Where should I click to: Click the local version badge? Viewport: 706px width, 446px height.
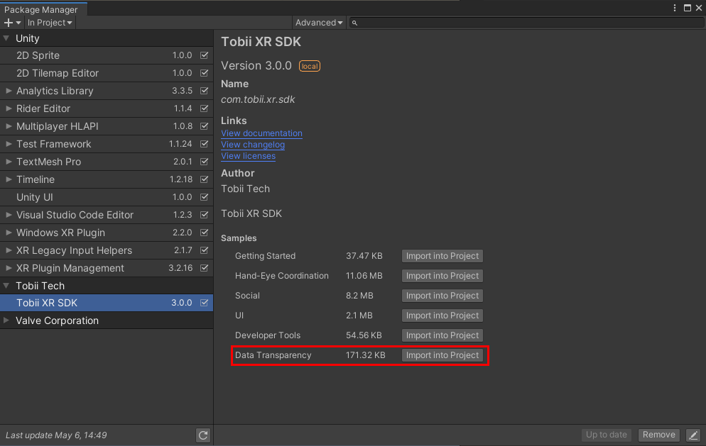coord(310,66)
